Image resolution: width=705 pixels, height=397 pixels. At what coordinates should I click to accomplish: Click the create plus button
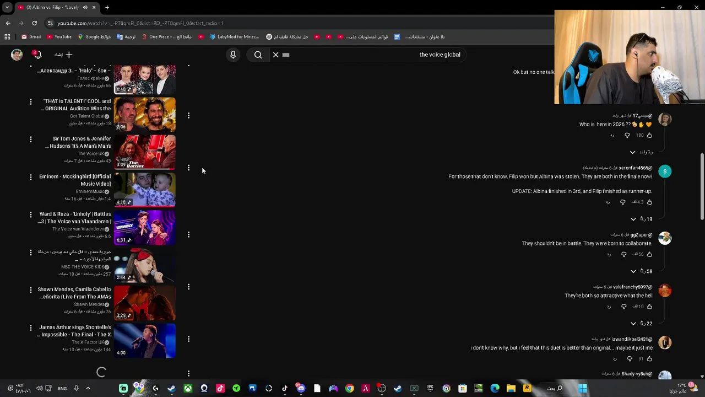pos(64,55)
